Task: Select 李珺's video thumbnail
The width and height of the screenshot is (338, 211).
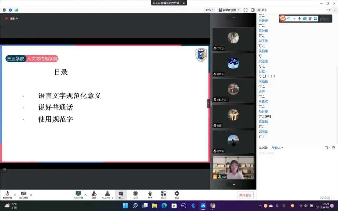Action: coord(233,168)
